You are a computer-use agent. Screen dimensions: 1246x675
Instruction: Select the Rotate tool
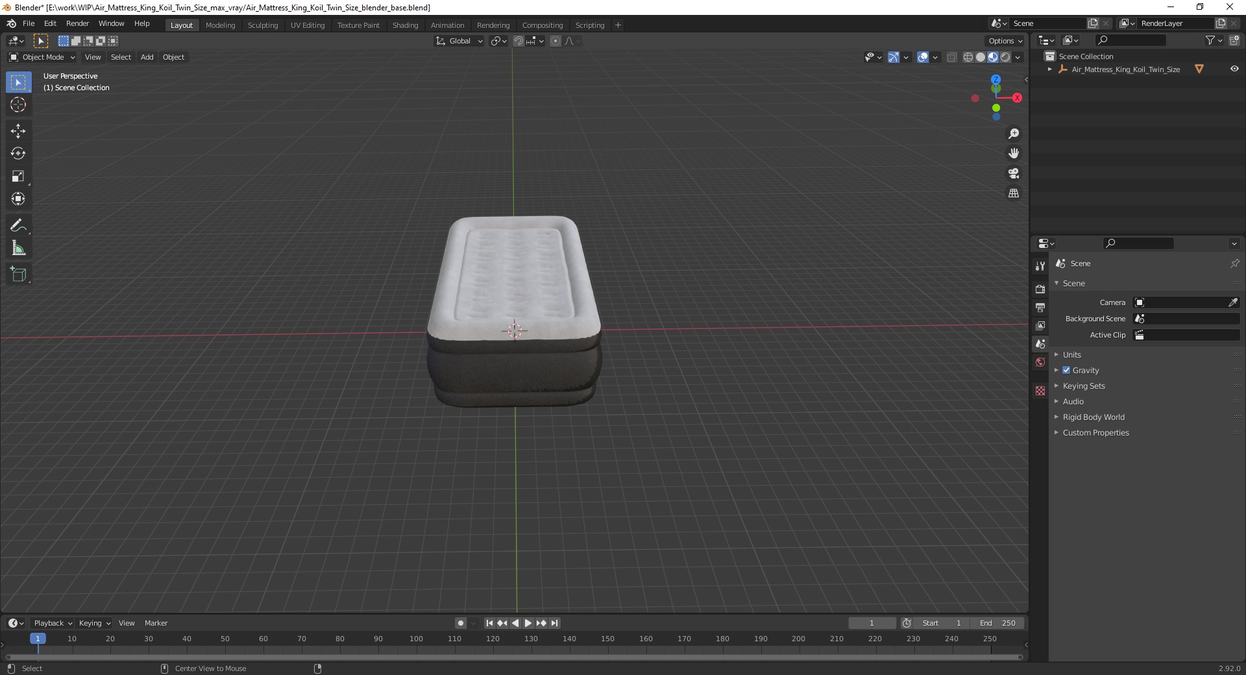pyautogui.click(x=18, y=153)
